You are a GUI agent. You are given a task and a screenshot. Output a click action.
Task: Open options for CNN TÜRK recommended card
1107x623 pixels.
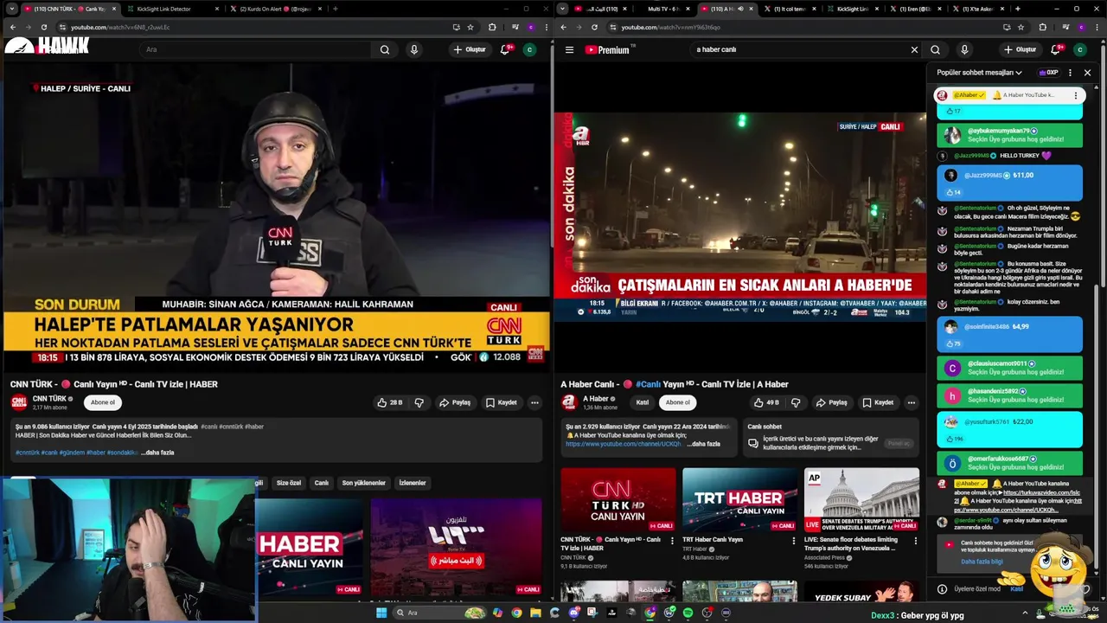[x=672, y=541]
